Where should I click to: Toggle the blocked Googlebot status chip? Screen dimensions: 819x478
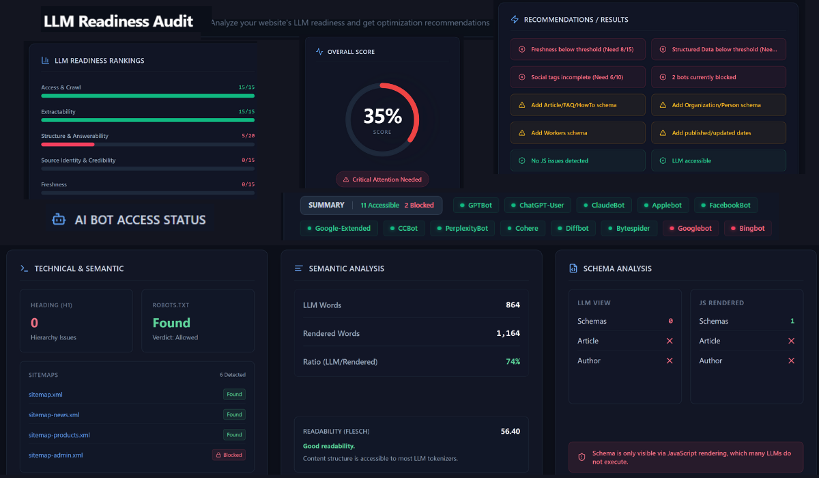(690, 228)
